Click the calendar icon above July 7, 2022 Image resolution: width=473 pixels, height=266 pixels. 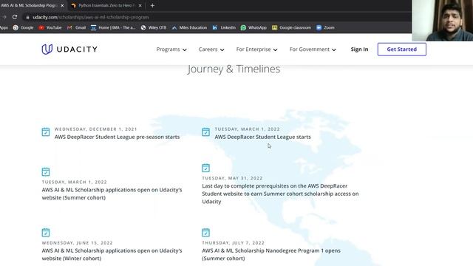point(205,233)
